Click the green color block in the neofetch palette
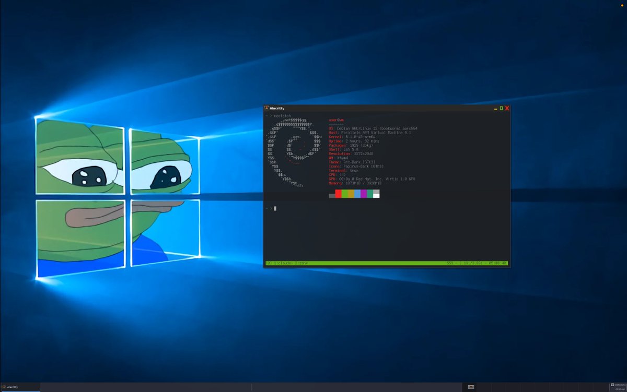 click(344, 194)
